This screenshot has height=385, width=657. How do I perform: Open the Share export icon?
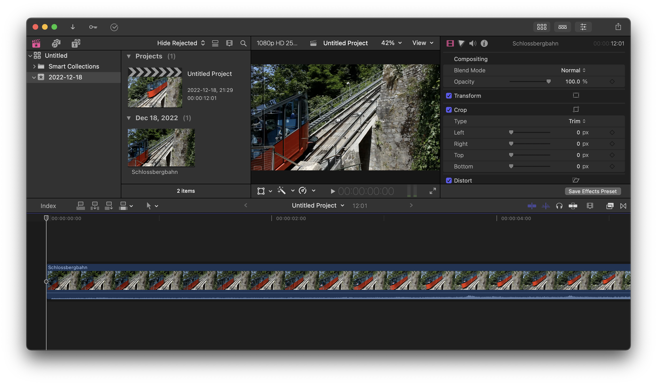coord(618,27)
